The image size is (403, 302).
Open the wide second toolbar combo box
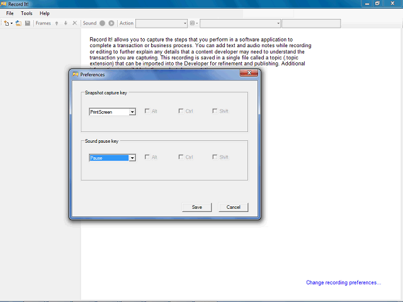pos(240,23)
